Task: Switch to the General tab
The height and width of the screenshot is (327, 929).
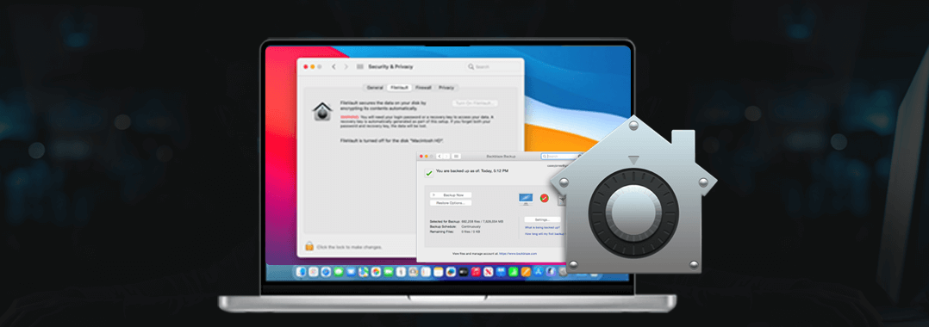Action: click(x=374, y=88)
